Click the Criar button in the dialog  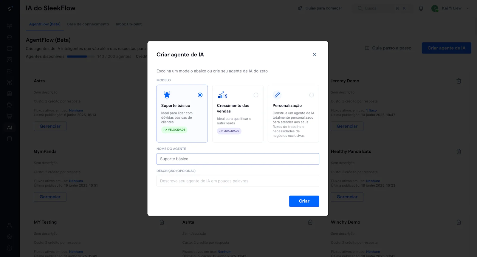304,201
